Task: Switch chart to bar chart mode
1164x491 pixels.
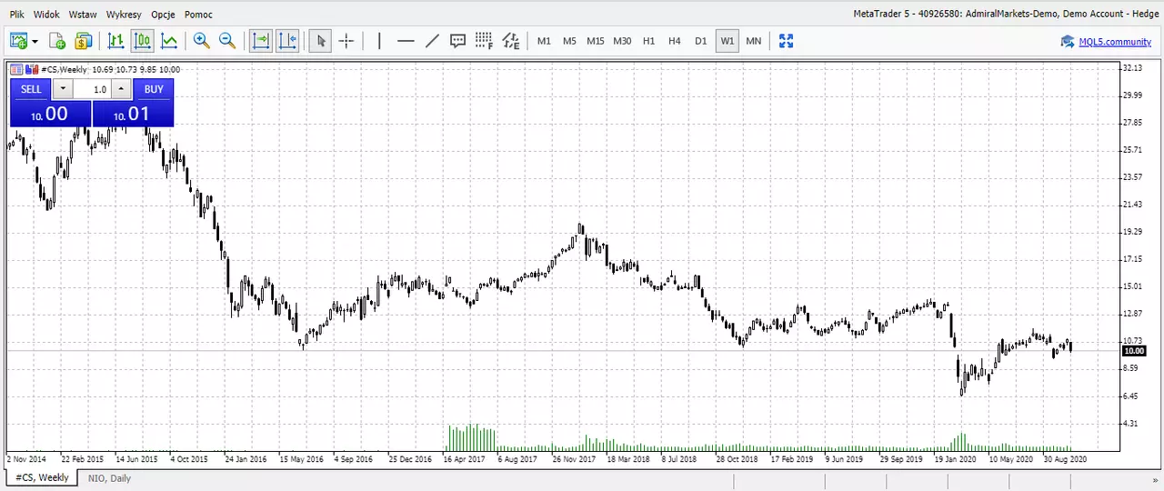Action: coord(115,41)
